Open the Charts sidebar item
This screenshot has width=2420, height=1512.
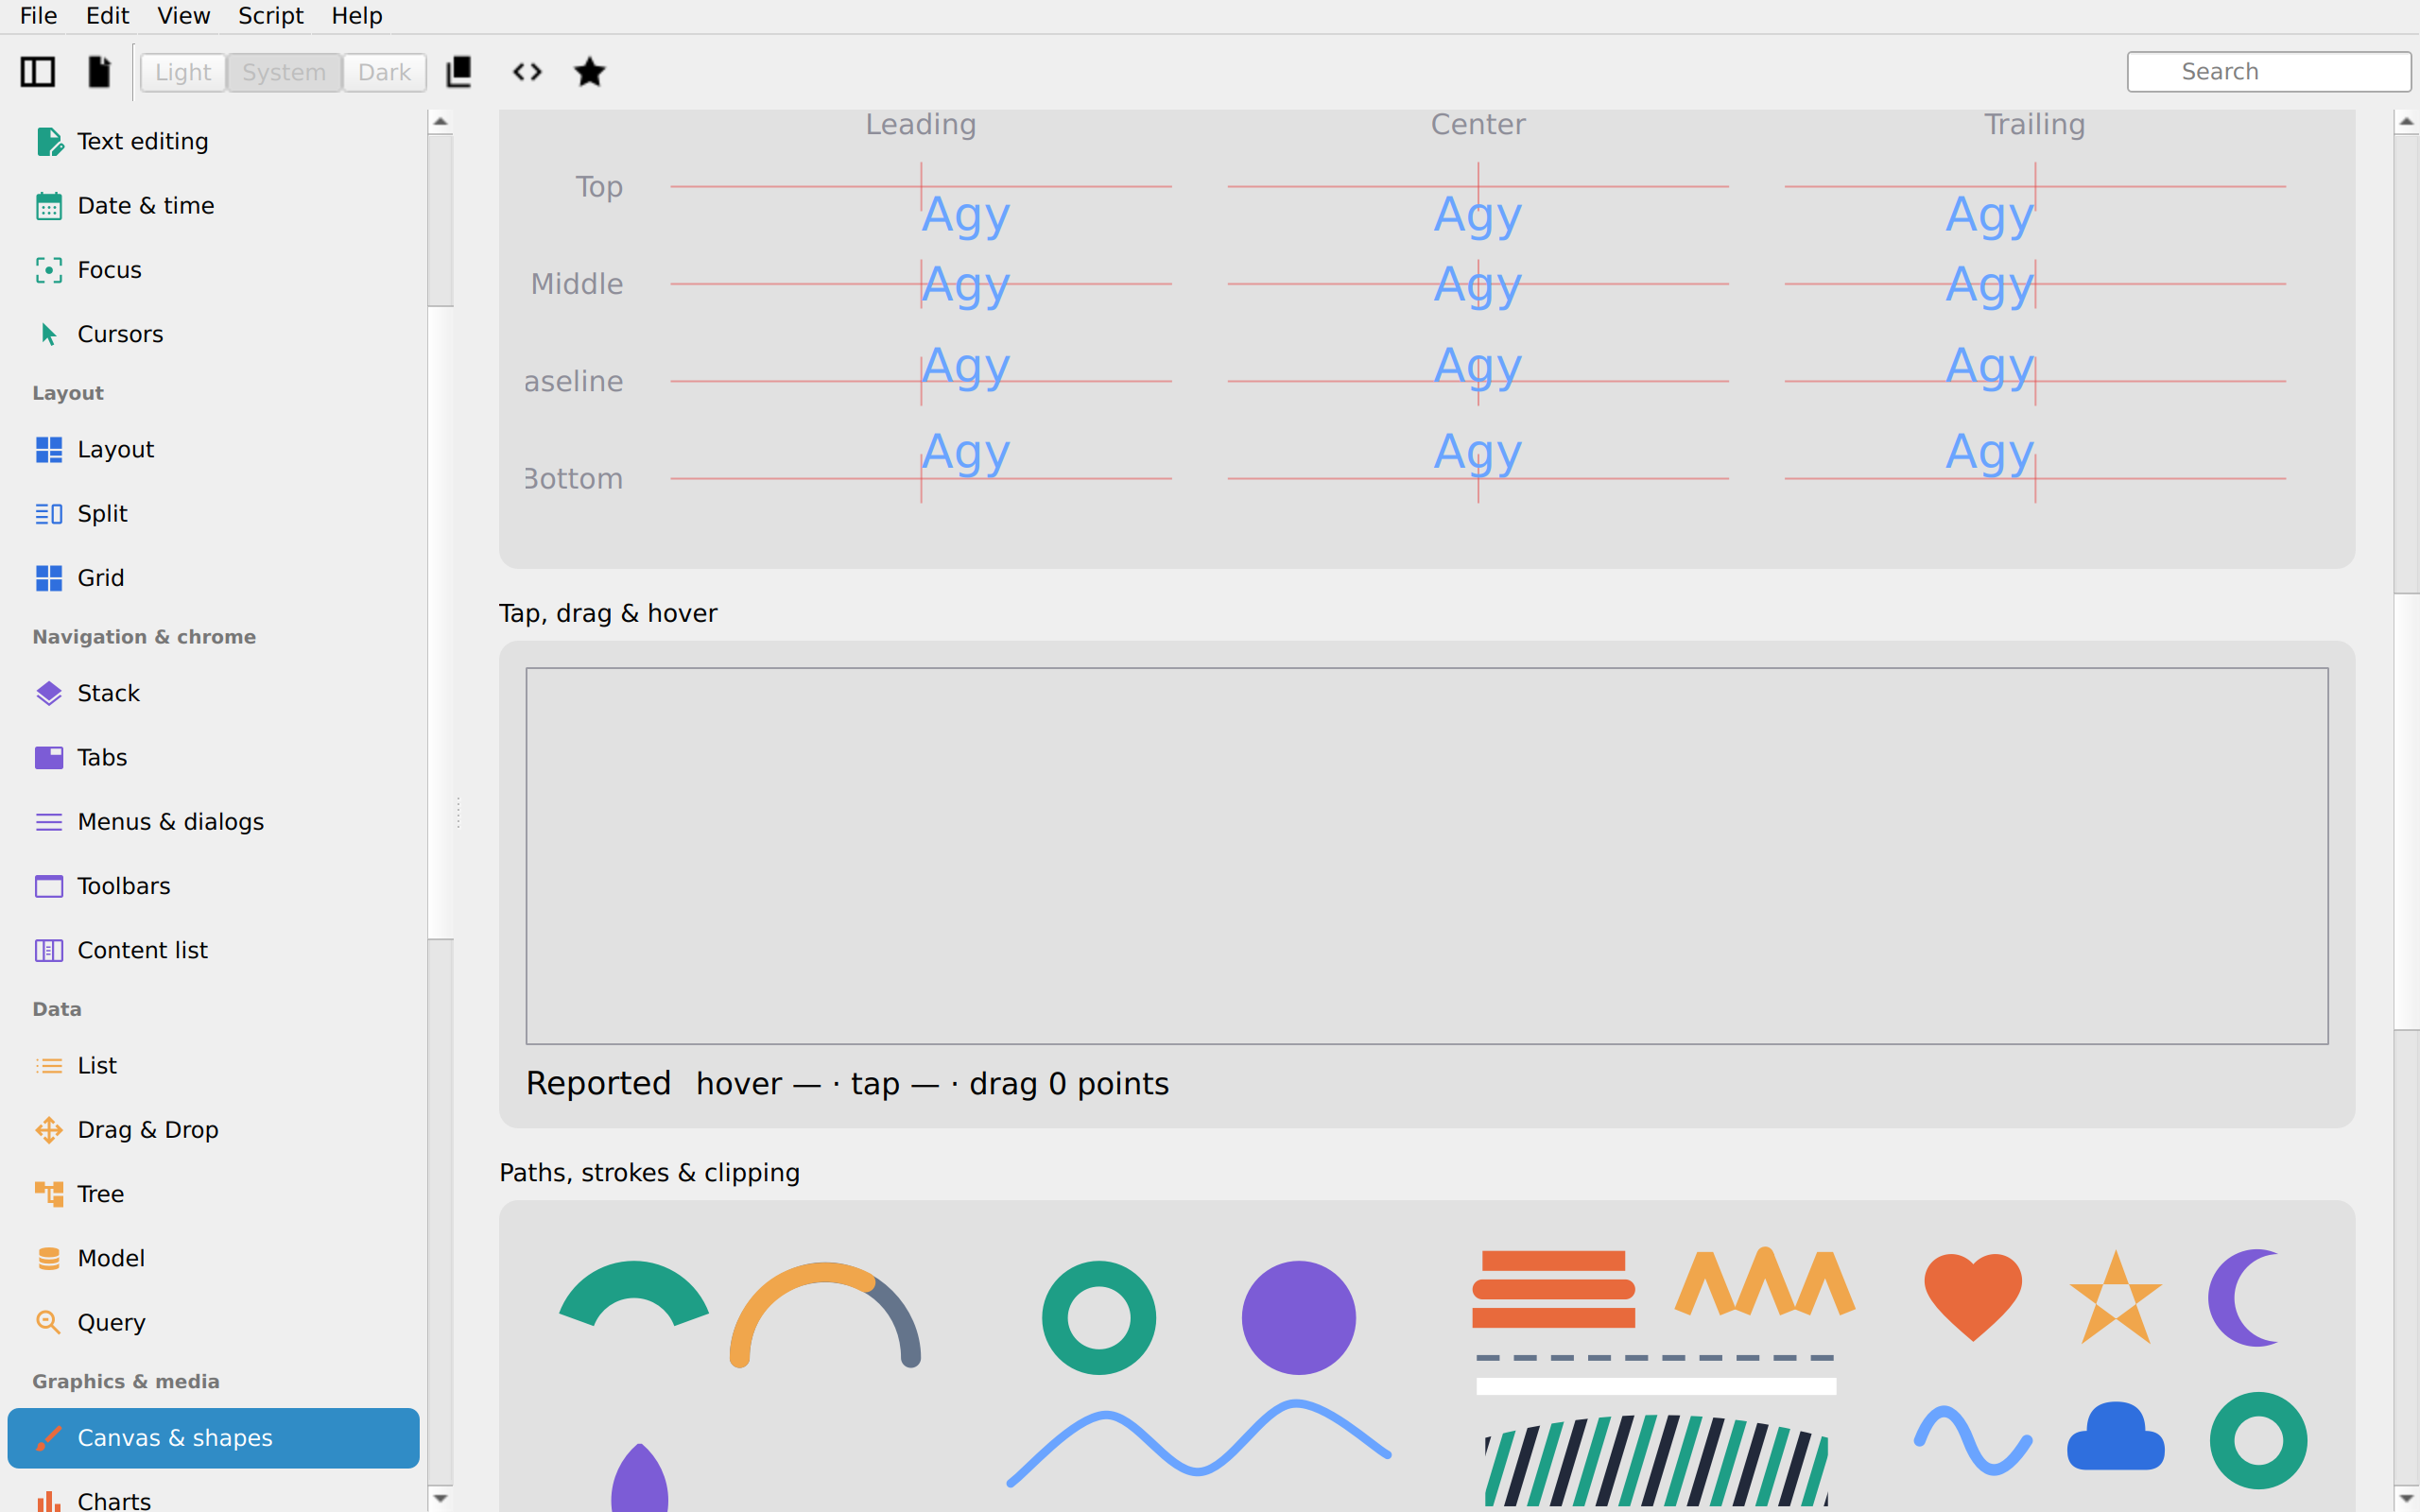(x=213, y=1497)
